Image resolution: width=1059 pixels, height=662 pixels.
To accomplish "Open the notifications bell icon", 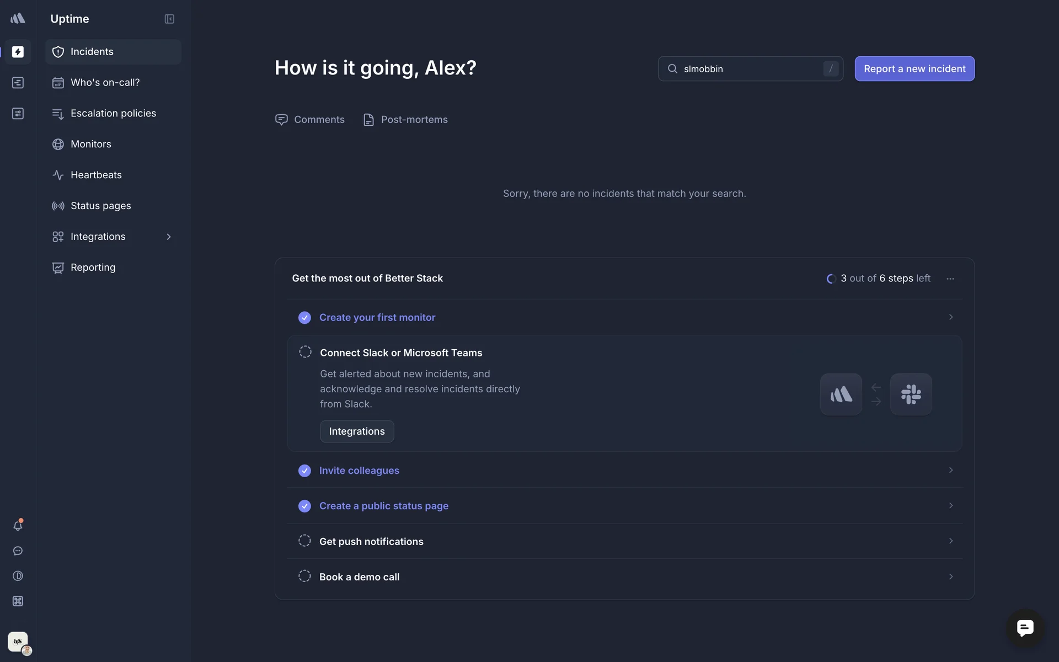I will pyautogui.click(x=18, y=526).
